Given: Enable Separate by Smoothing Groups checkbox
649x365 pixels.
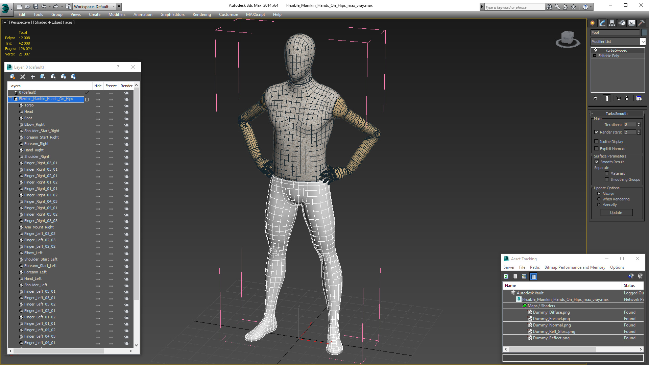Looking at the screenshot, I should pos(607,179).
